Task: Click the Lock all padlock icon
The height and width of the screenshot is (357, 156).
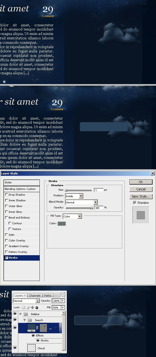Action: pos(37,308)
